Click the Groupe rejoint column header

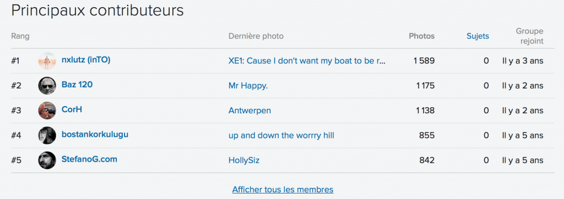click(529, 36)
